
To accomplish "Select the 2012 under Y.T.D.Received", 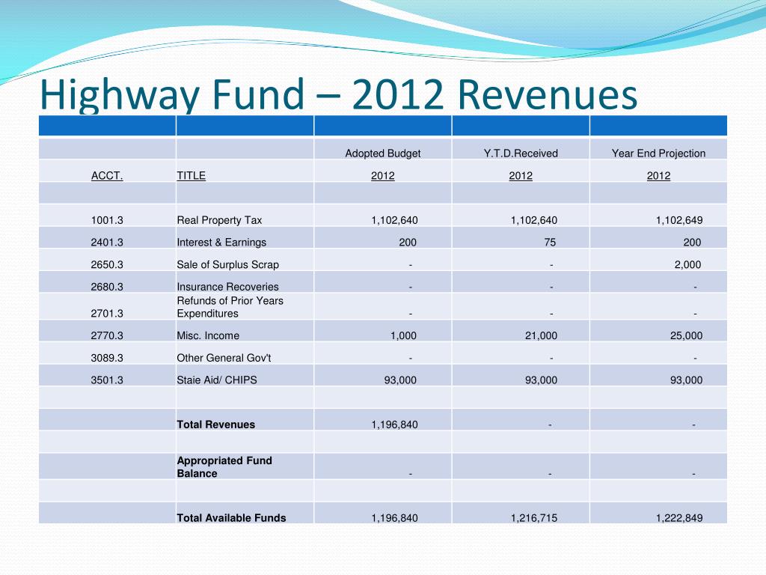I will [x=521, y=175].
